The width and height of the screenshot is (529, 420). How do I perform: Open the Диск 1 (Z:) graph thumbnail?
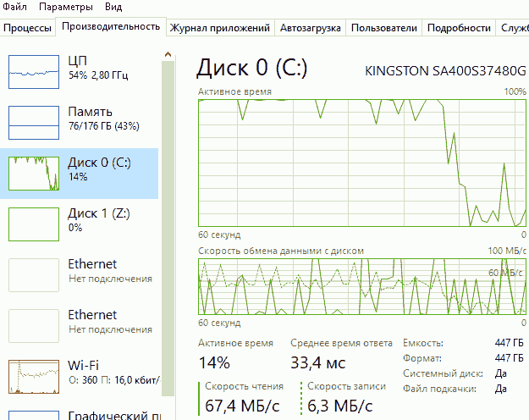pos(33,224)
